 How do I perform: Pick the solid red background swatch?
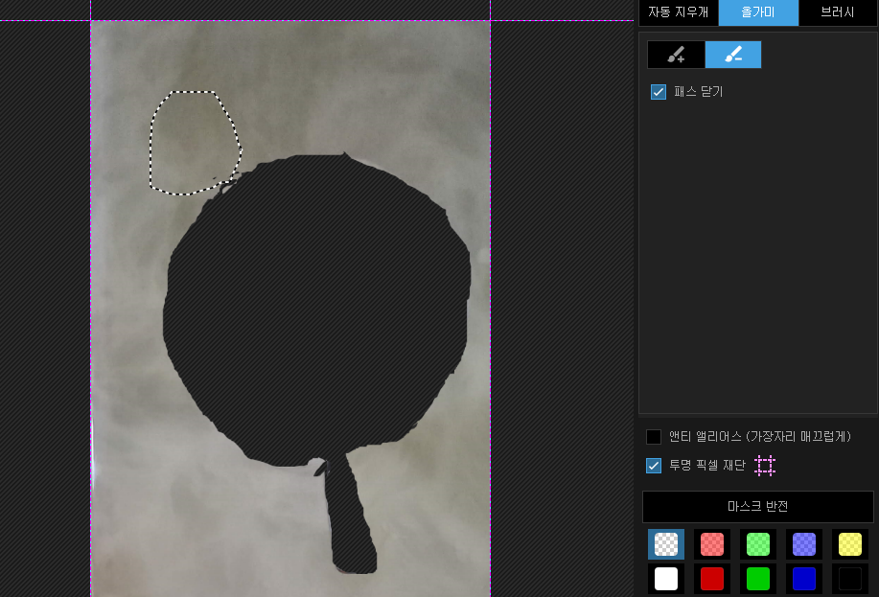tap(712, 579)
